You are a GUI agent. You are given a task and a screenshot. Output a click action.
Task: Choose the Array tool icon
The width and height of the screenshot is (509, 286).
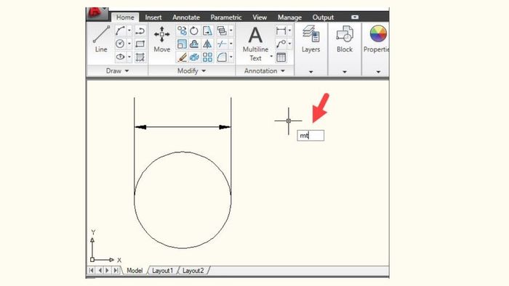click(207, 57)
